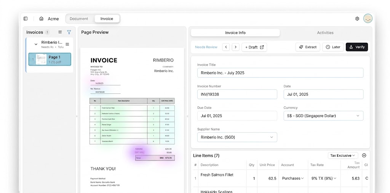
Task: Open the Currency dropdown
Action: pyautogui.click(x=323, y=116)
